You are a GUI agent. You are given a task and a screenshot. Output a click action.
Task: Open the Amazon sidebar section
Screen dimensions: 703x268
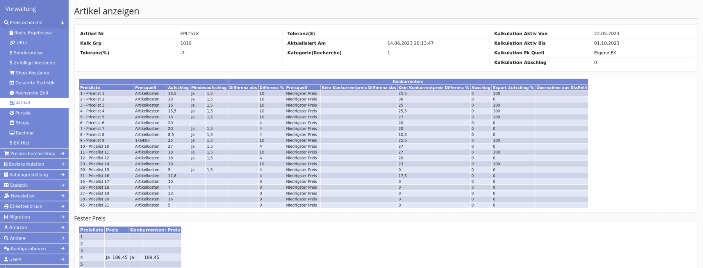coord(18,227)
